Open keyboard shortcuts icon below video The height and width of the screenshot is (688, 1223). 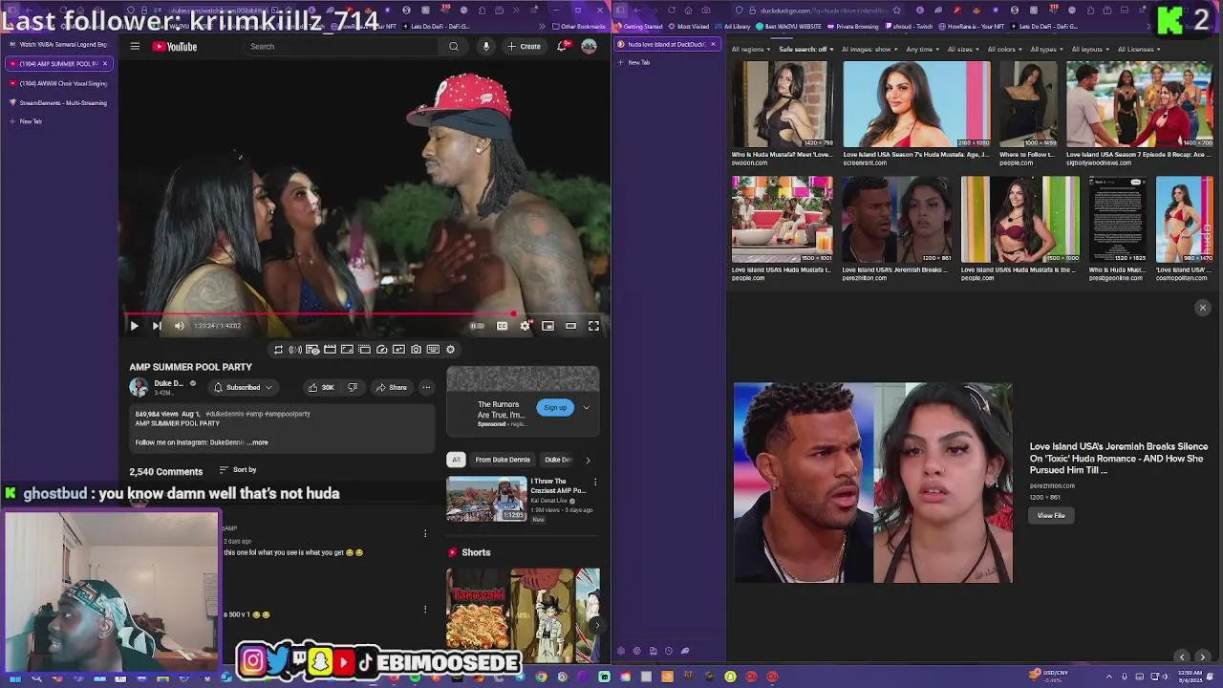coord(433,350)
